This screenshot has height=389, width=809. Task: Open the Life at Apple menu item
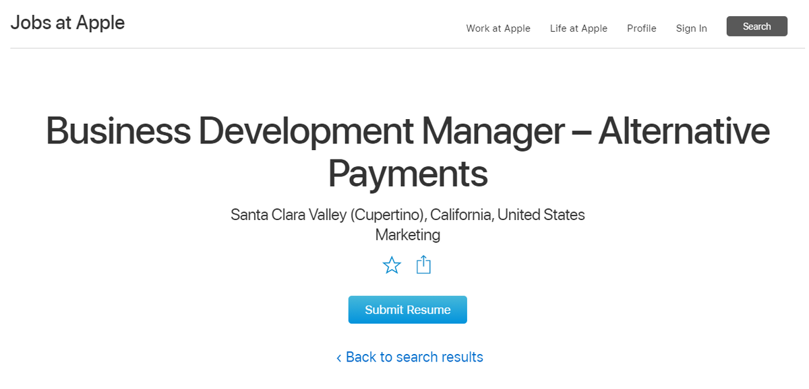coord(578,28)
